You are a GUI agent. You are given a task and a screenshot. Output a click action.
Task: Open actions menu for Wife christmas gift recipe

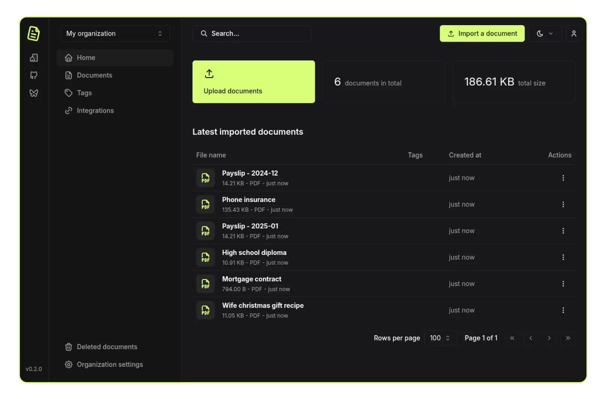(563, 310)
